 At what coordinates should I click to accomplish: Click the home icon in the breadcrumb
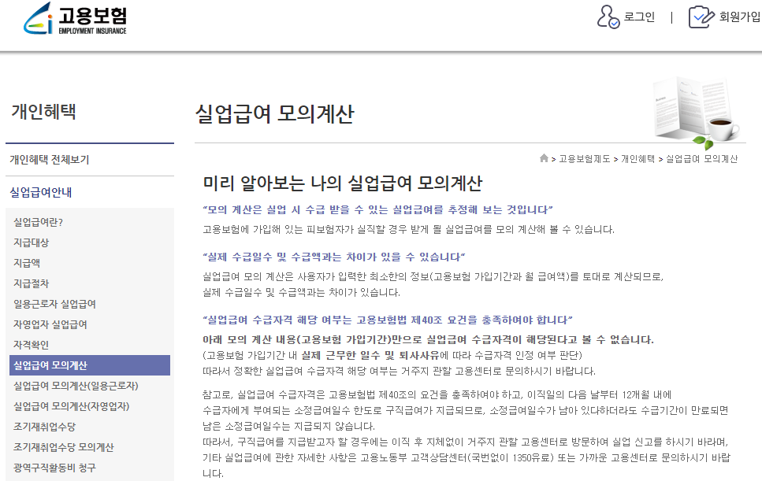(x=545, y=157)
